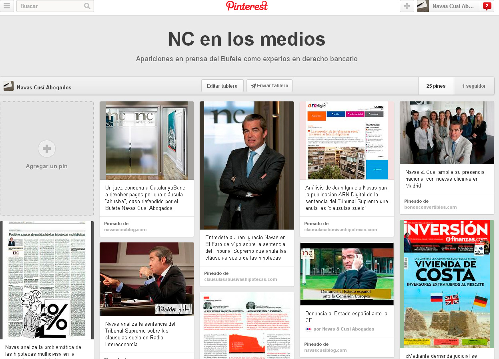
Task: Click the Agregar un pin label
Action: [47, 166]
